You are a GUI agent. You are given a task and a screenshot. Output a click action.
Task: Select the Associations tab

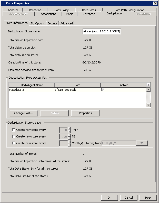(x=48, y=14)
